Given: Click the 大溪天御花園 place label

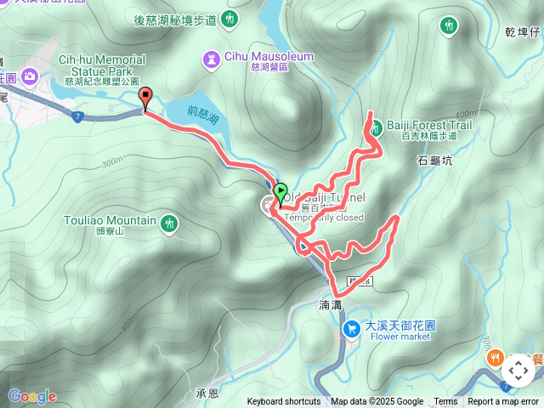Looking at the screenshot, I should tap(400, 326).
